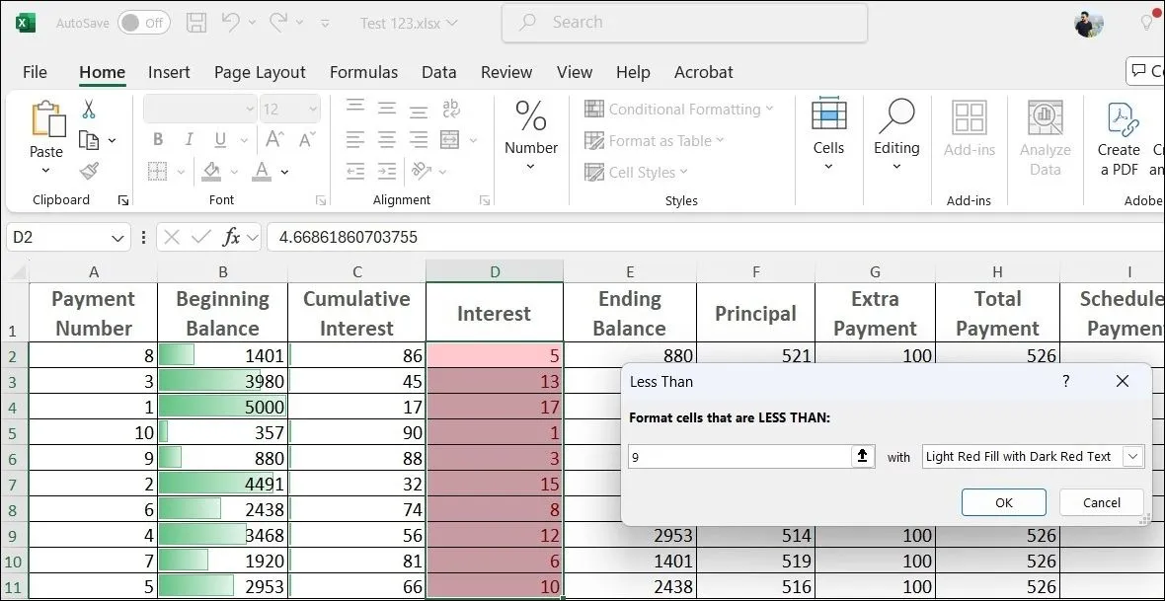Click the Add-ins icon

pos(970,117)
